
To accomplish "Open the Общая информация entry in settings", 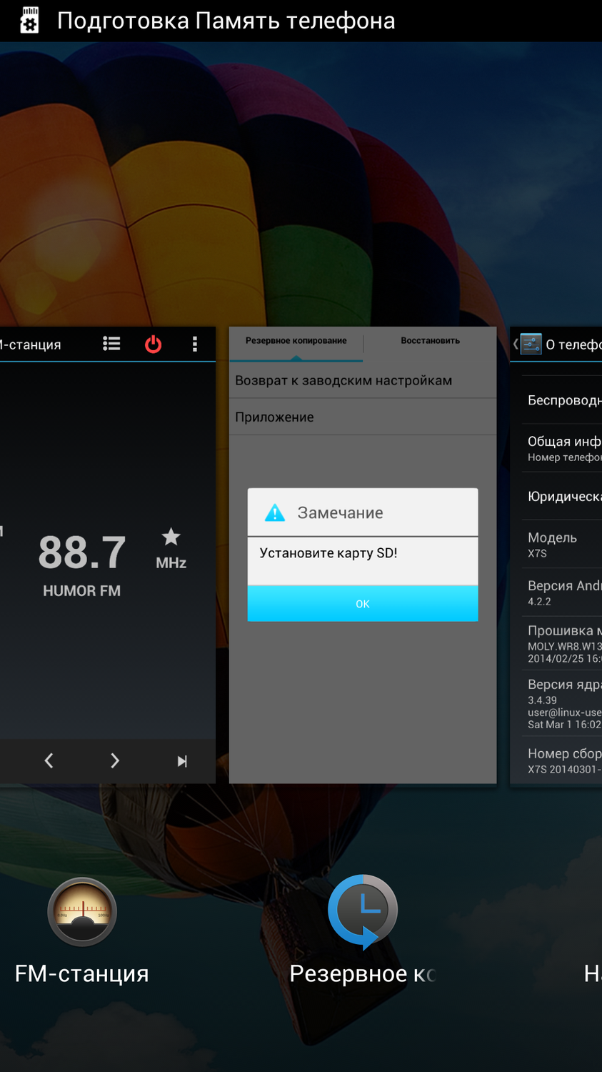I will tap(561, 448).
